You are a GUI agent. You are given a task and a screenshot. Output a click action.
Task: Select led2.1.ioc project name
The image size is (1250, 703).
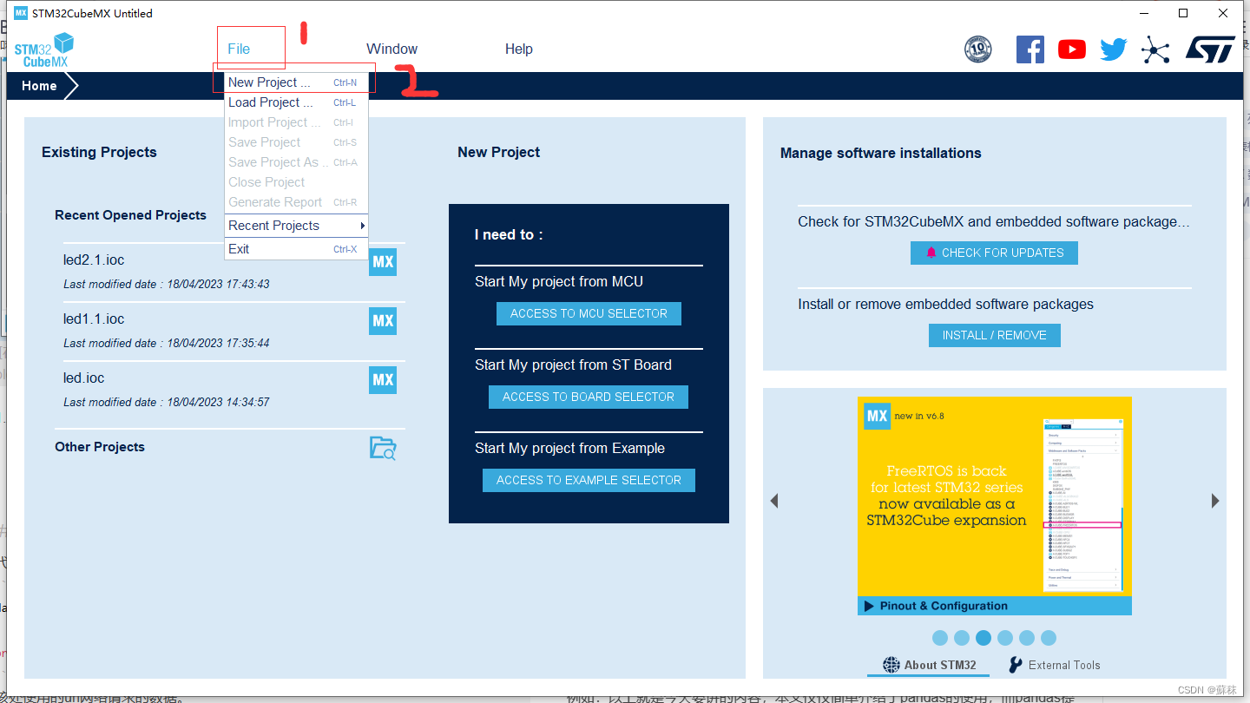click(x=94, y=260)
